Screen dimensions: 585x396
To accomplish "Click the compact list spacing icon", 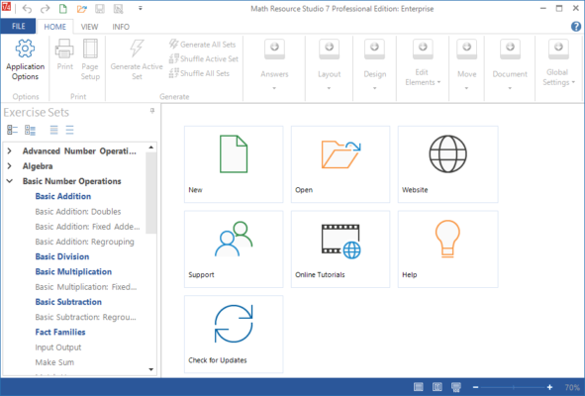I will click(x=54, y=130).
